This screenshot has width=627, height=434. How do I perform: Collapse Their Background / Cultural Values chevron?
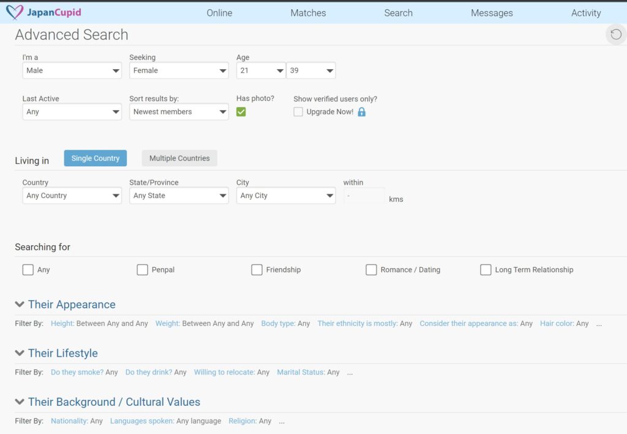[20, 402]
